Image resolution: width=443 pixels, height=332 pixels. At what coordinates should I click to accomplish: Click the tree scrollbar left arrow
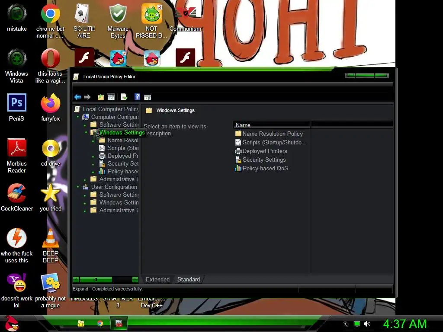pos(76,280)
